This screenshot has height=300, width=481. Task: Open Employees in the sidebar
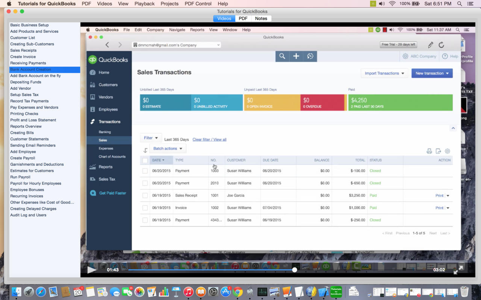pos(109,109)
